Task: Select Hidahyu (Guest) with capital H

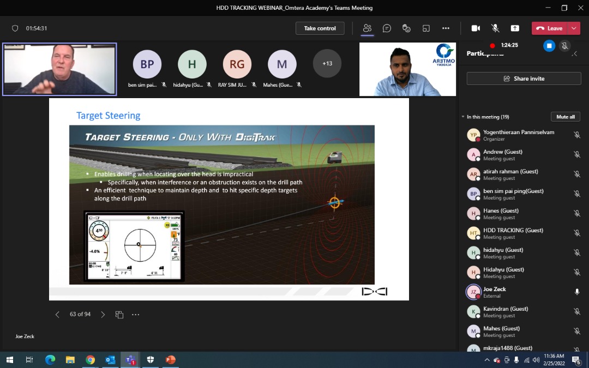Action: [524, 272]
